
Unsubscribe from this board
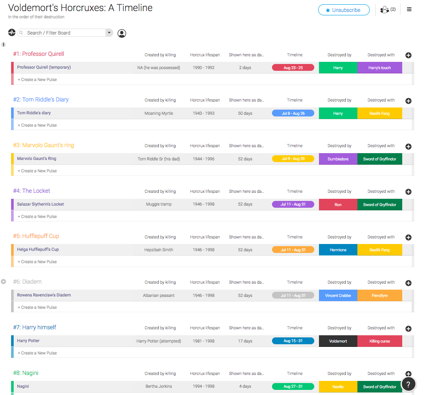tap(343, 10)
